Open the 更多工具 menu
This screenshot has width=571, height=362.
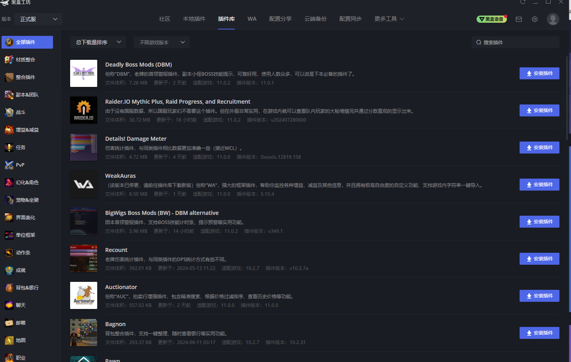389,19
